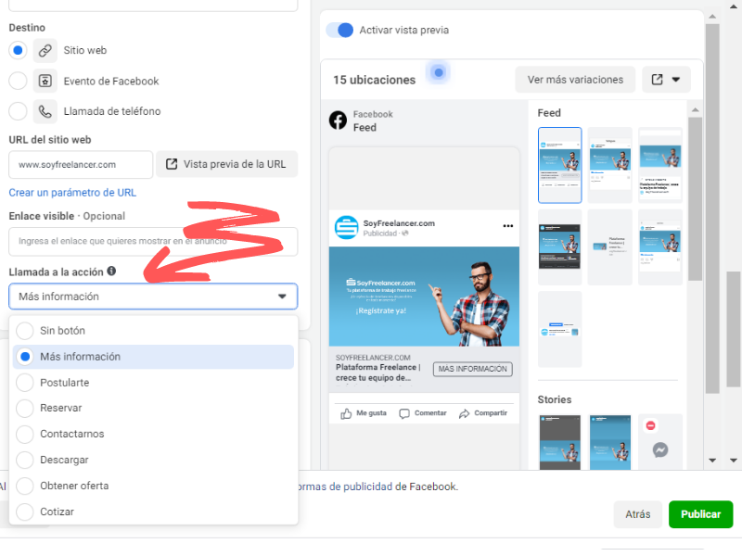This screenshot has width=742, height=556.
Task: Choose the Sin botón option
Action: [x=153, y=331]
